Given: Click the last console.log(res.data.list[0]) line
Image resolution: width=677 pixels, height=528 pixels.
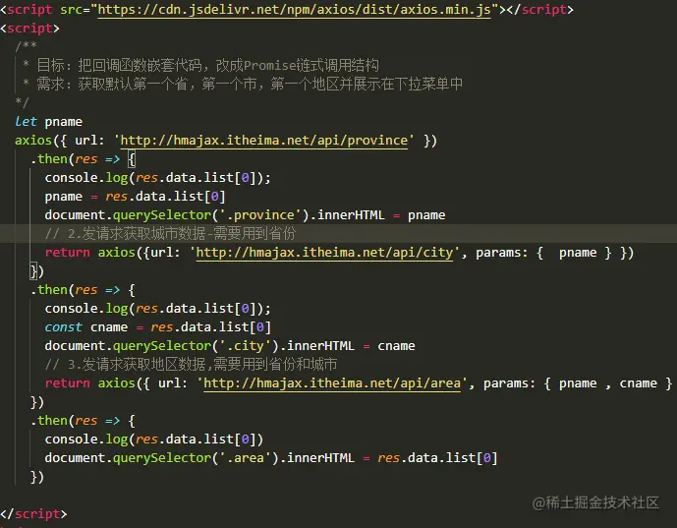Looking at the screenshot, I should coord(154,440).
